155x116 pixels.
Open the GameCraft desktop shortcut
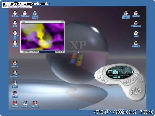[136, 14]
